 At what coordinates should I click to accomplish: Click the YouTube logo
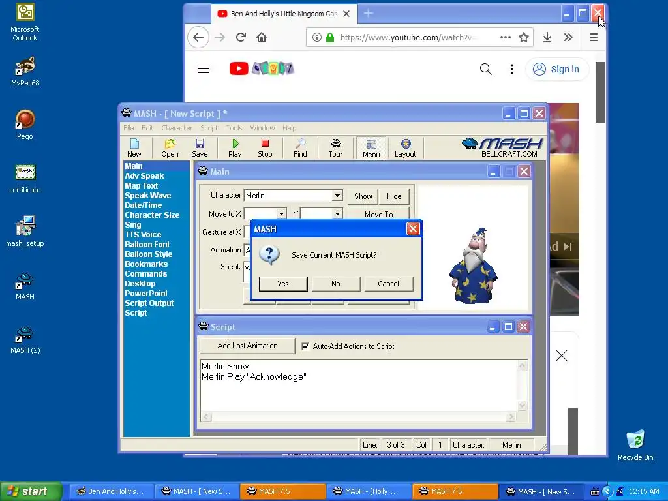(x=262, y=68)
